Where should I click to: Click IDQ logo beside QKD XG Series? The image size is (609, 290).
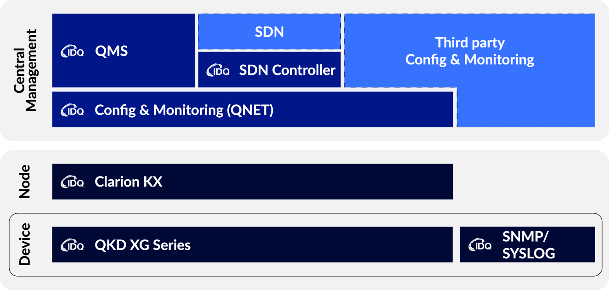pyautogui.click(x=72, y=245)
